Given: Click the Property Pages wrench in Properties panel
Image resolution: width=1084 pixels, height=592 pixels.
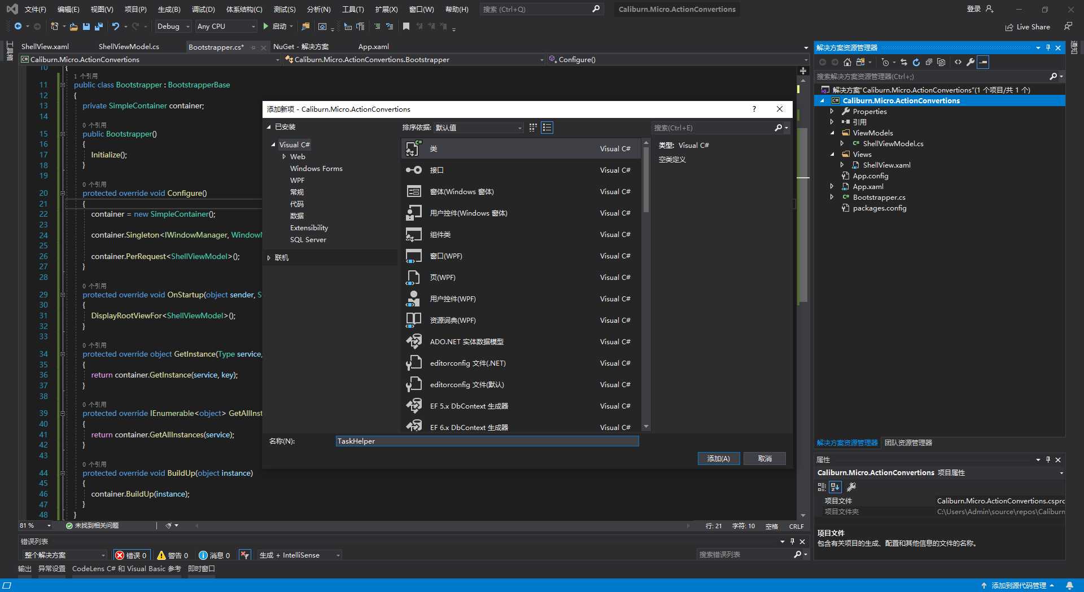Looking at the screenshot, I should (x=851, y=486).
